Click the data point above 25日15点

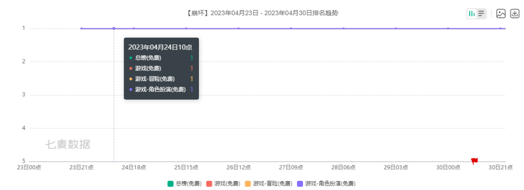click(186, 29)
